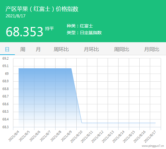Click the 68.353 index value
Image resolution: width=166 pixels, height=149 pixels.
(x=25, y=32)
